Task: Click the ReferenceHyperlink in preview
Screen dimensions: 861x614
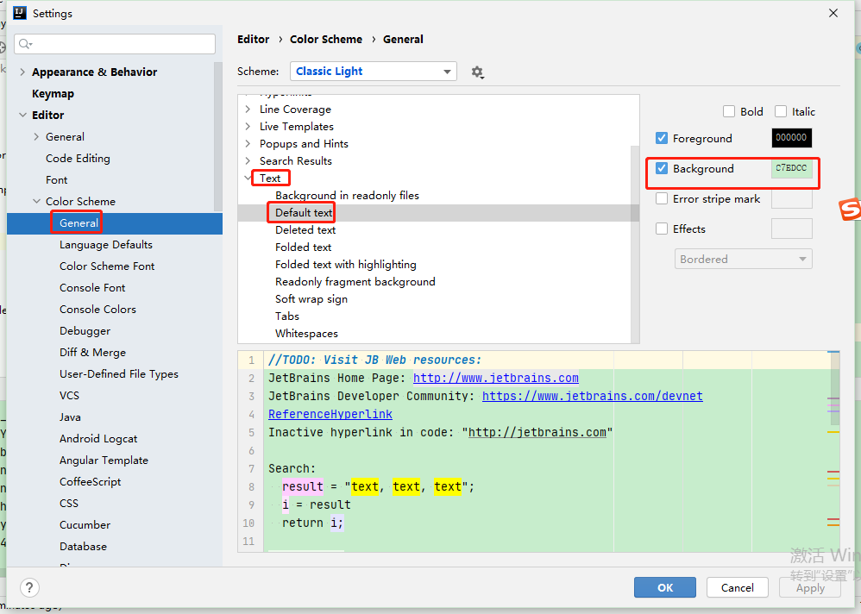Action: [x=330, y=414]
